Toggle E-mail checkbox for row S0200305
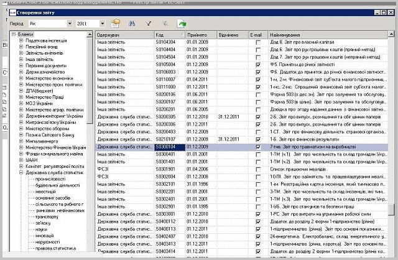This screenshot has width=398, height=260. (258, 116)
